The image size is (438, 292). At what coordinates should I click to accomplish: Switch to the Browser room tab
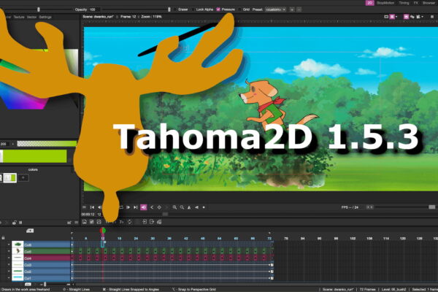tap(429, 3)
